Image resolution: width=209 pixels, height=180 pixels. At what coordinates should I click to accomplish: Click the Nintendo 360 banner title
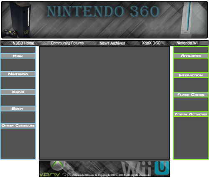(x=103, y=11)
